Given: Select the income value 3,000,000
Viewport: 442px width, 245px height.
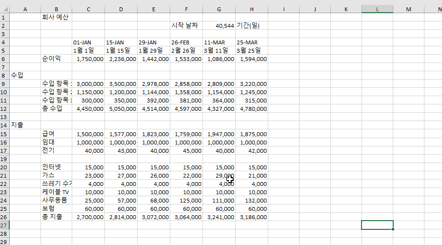Looking at the screenshot, I should [88, 84].
